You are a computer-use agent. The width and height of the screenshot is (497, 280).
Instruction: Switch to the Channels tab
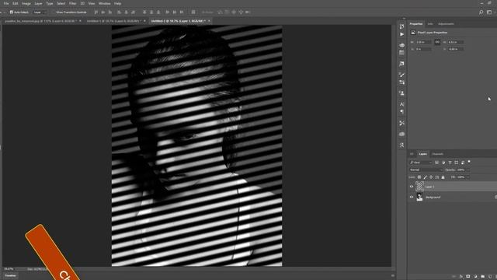[x=438, y=154]
